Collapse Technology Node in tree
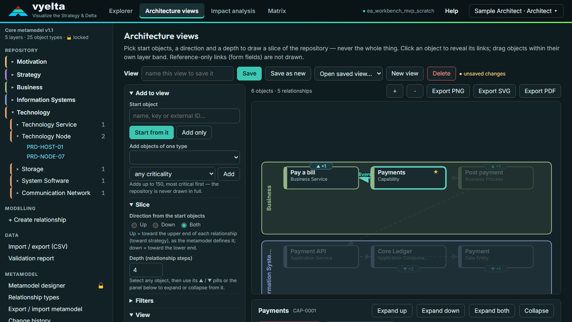Viewport: 572px width, 322px height. pyautogui.click(x=18, y=136)
